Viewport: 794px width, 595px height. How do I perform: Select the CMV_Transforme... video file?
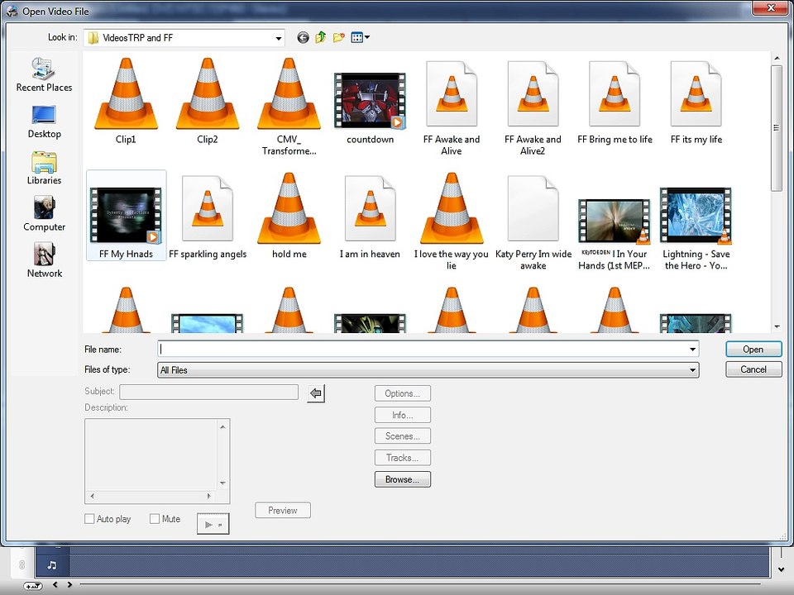289,107
